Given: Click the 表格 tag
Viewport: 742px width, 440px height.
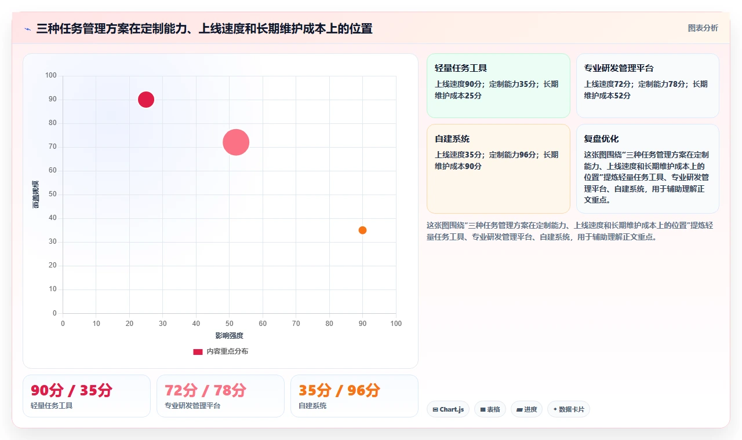Looking at the screenshot, I should (x=490, y=409).
